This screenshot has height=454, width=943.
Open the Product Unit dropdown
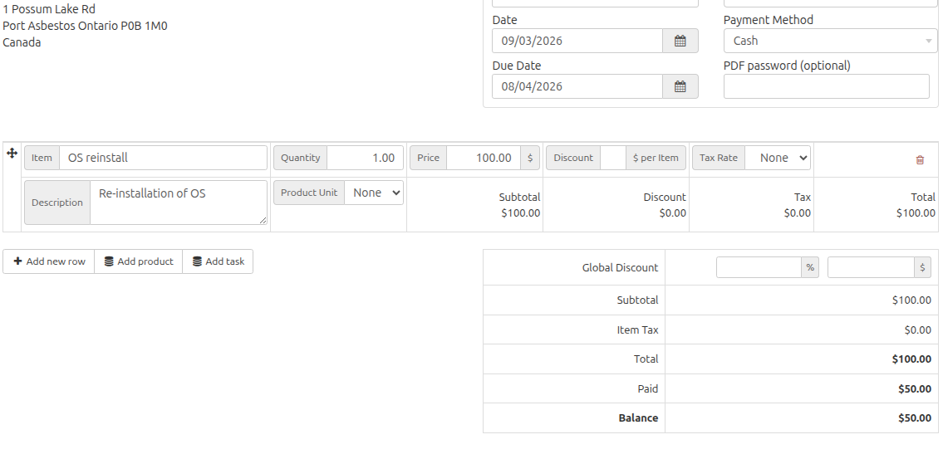(x=374, y=193)
